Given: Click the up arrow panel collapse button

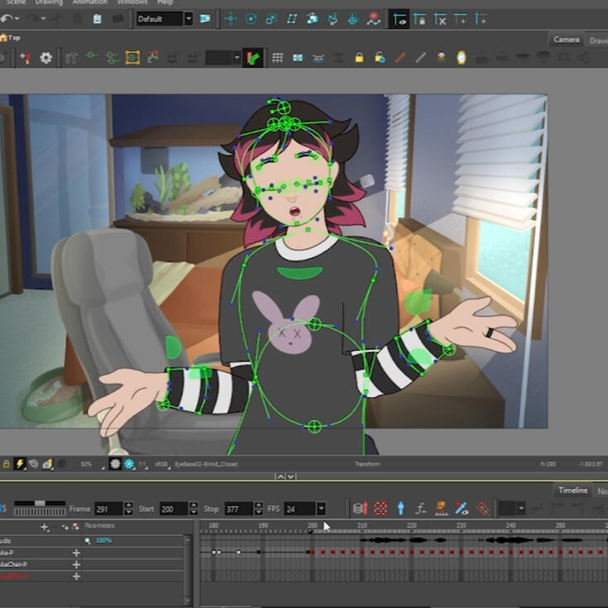Looking at the screenshot, I should coord(280,476).
